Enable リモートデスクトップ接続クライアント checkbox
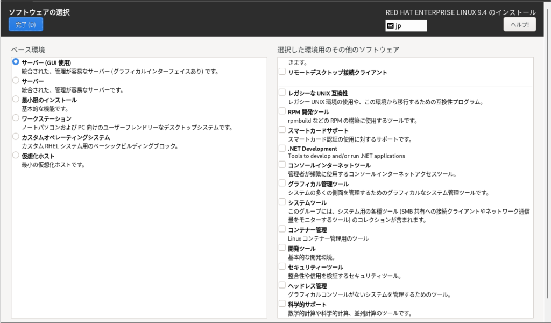This screenshot has width=551, height=323. pyautogui.click(x=282, y=72)
